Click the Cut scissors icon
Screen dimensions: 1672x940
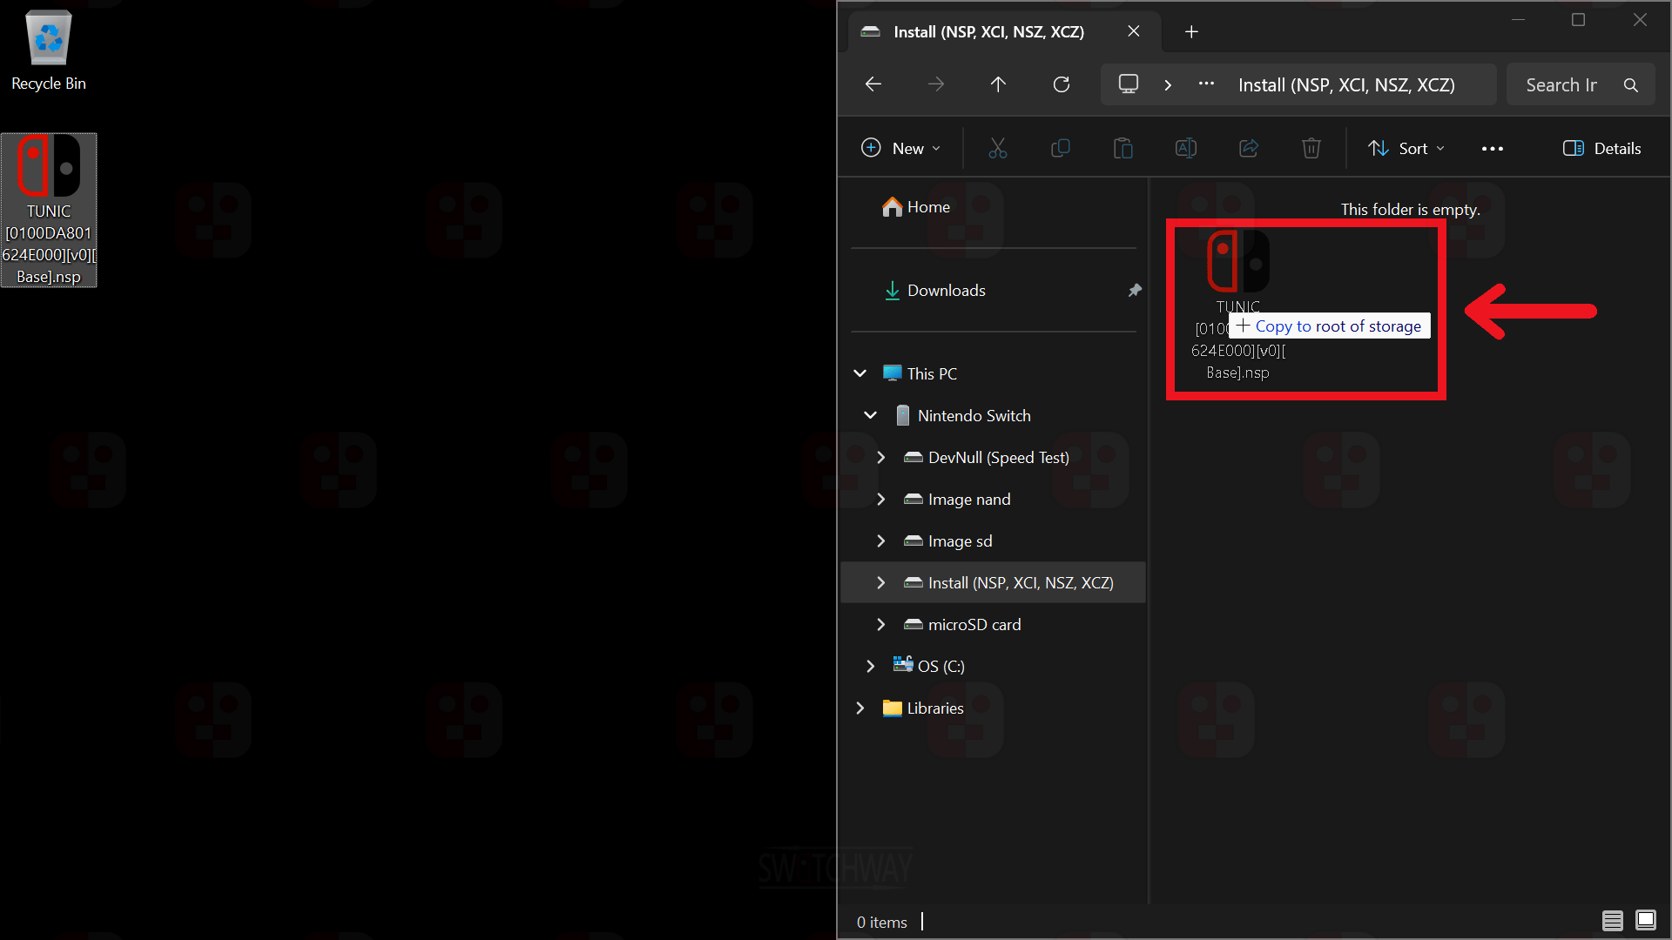point(997,149)
